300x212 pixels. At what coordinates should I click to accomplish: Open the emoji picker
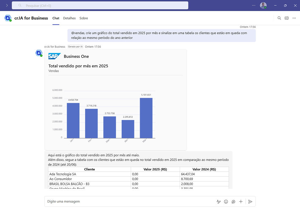(226, 202)
